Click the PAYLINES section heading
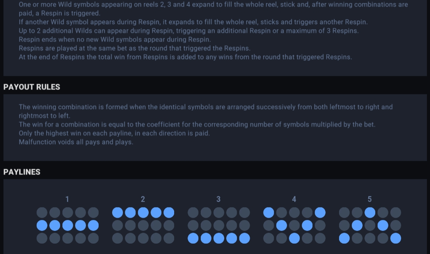Viewport: 430px width, 254px height. (22, 172)
